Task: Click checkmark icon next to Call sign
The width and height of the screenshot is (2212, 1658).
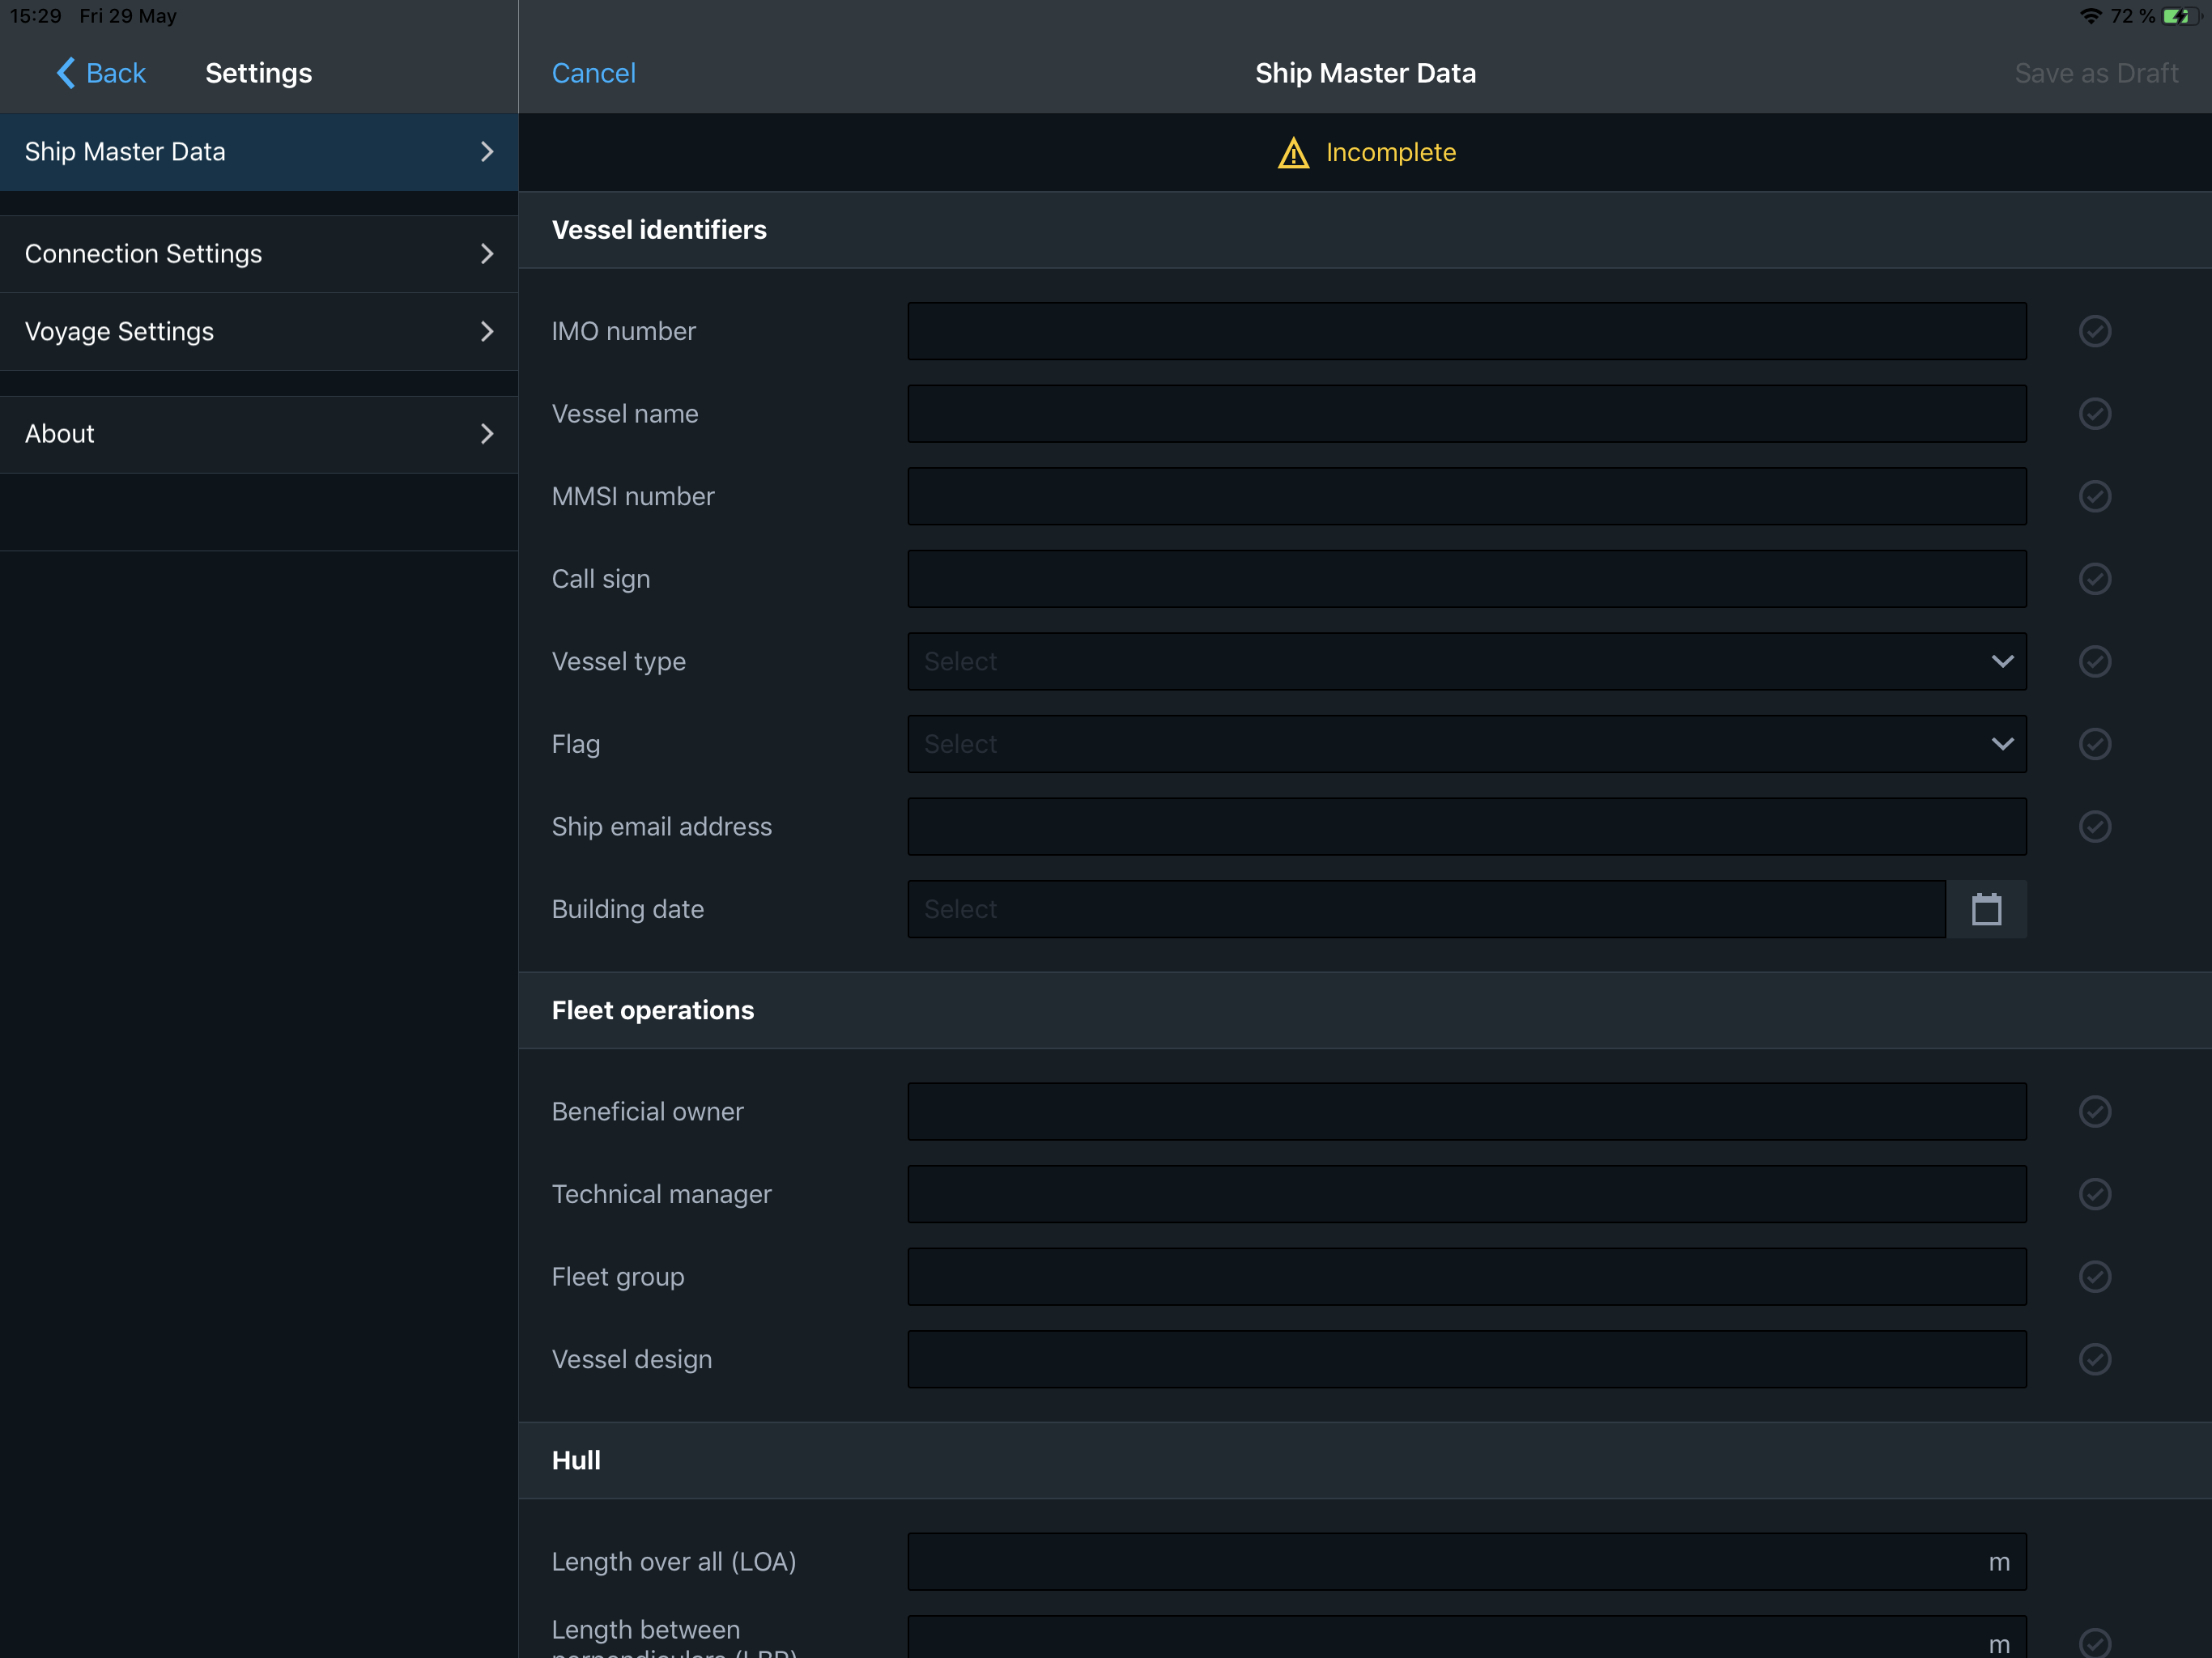Action: coord(2094,579)
